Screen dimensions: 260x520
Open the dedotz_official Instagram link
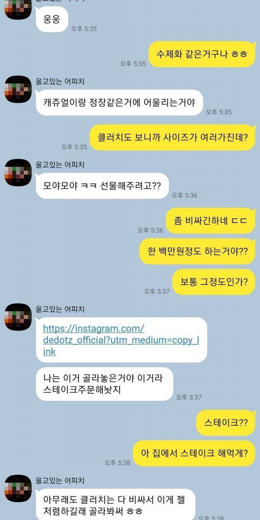click(121, 340)
